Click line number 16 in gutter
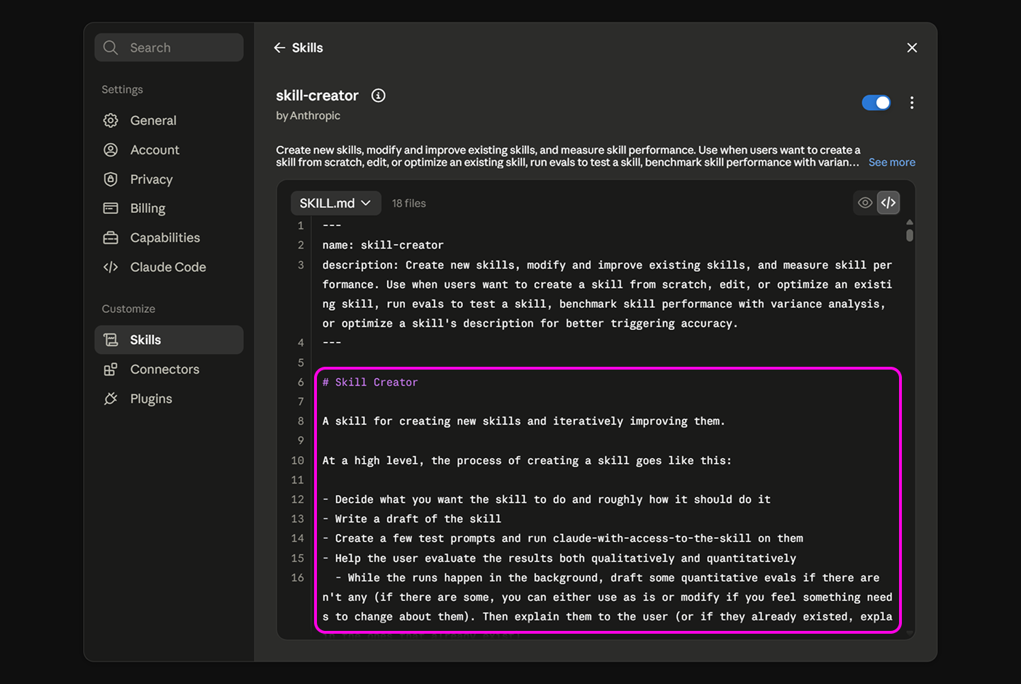Image resolution: width=1021 pixels, height=684 pixels. [298, 578]
